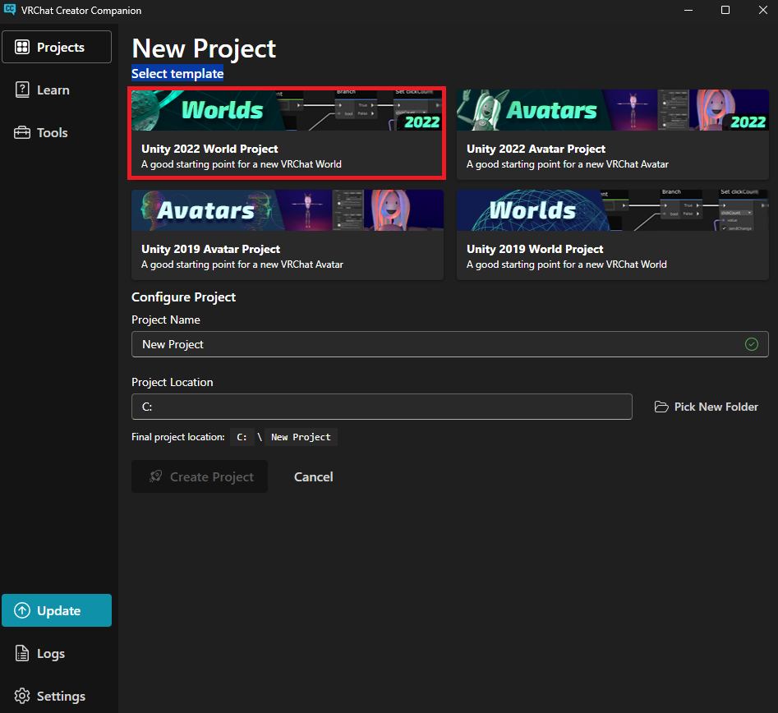
Task: Go to the Tools section label
Action: [x=53, y=133]
